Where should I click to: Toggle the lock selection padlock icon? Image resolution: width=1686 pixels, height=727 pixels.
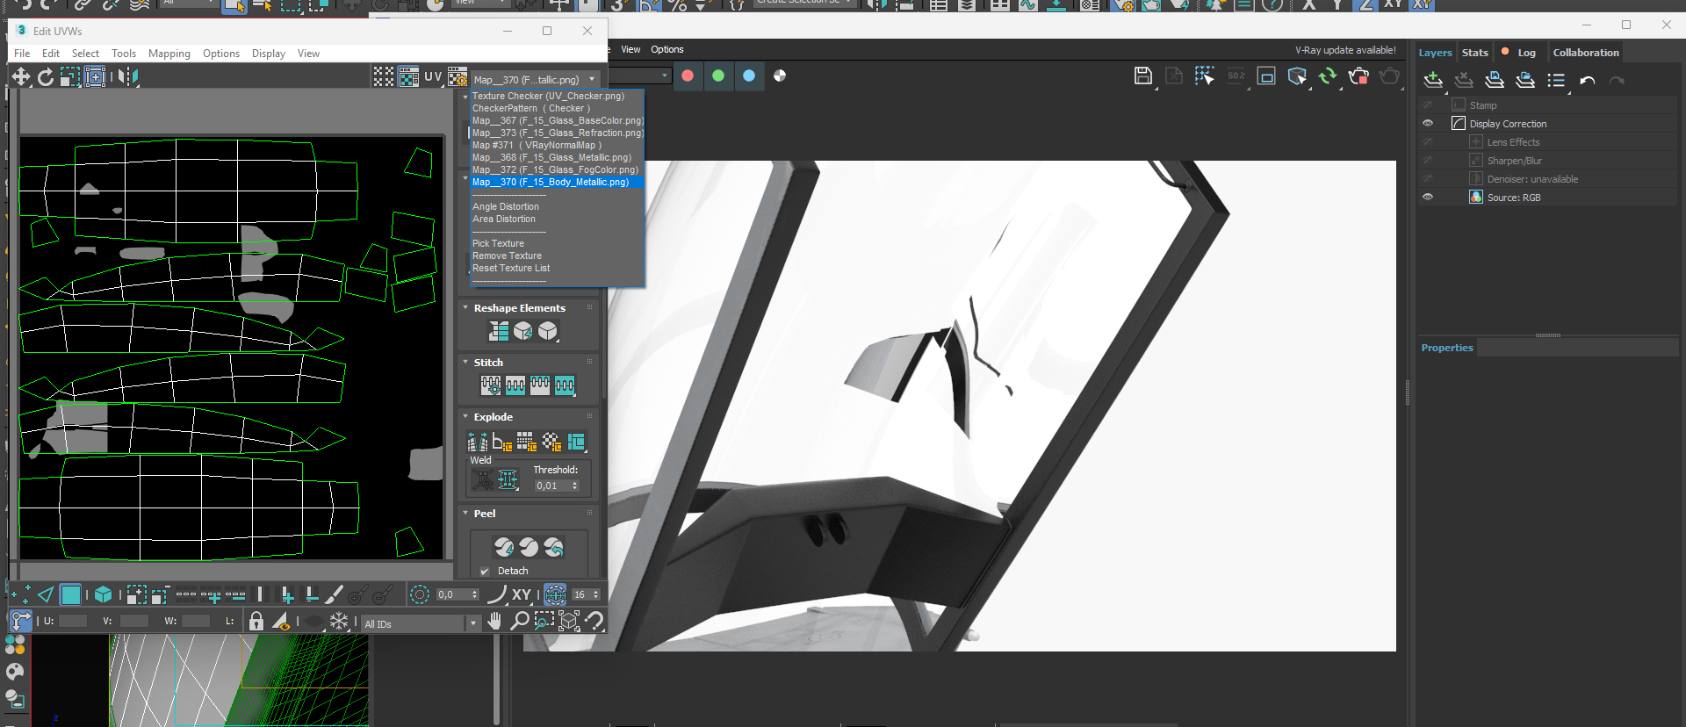256,622
